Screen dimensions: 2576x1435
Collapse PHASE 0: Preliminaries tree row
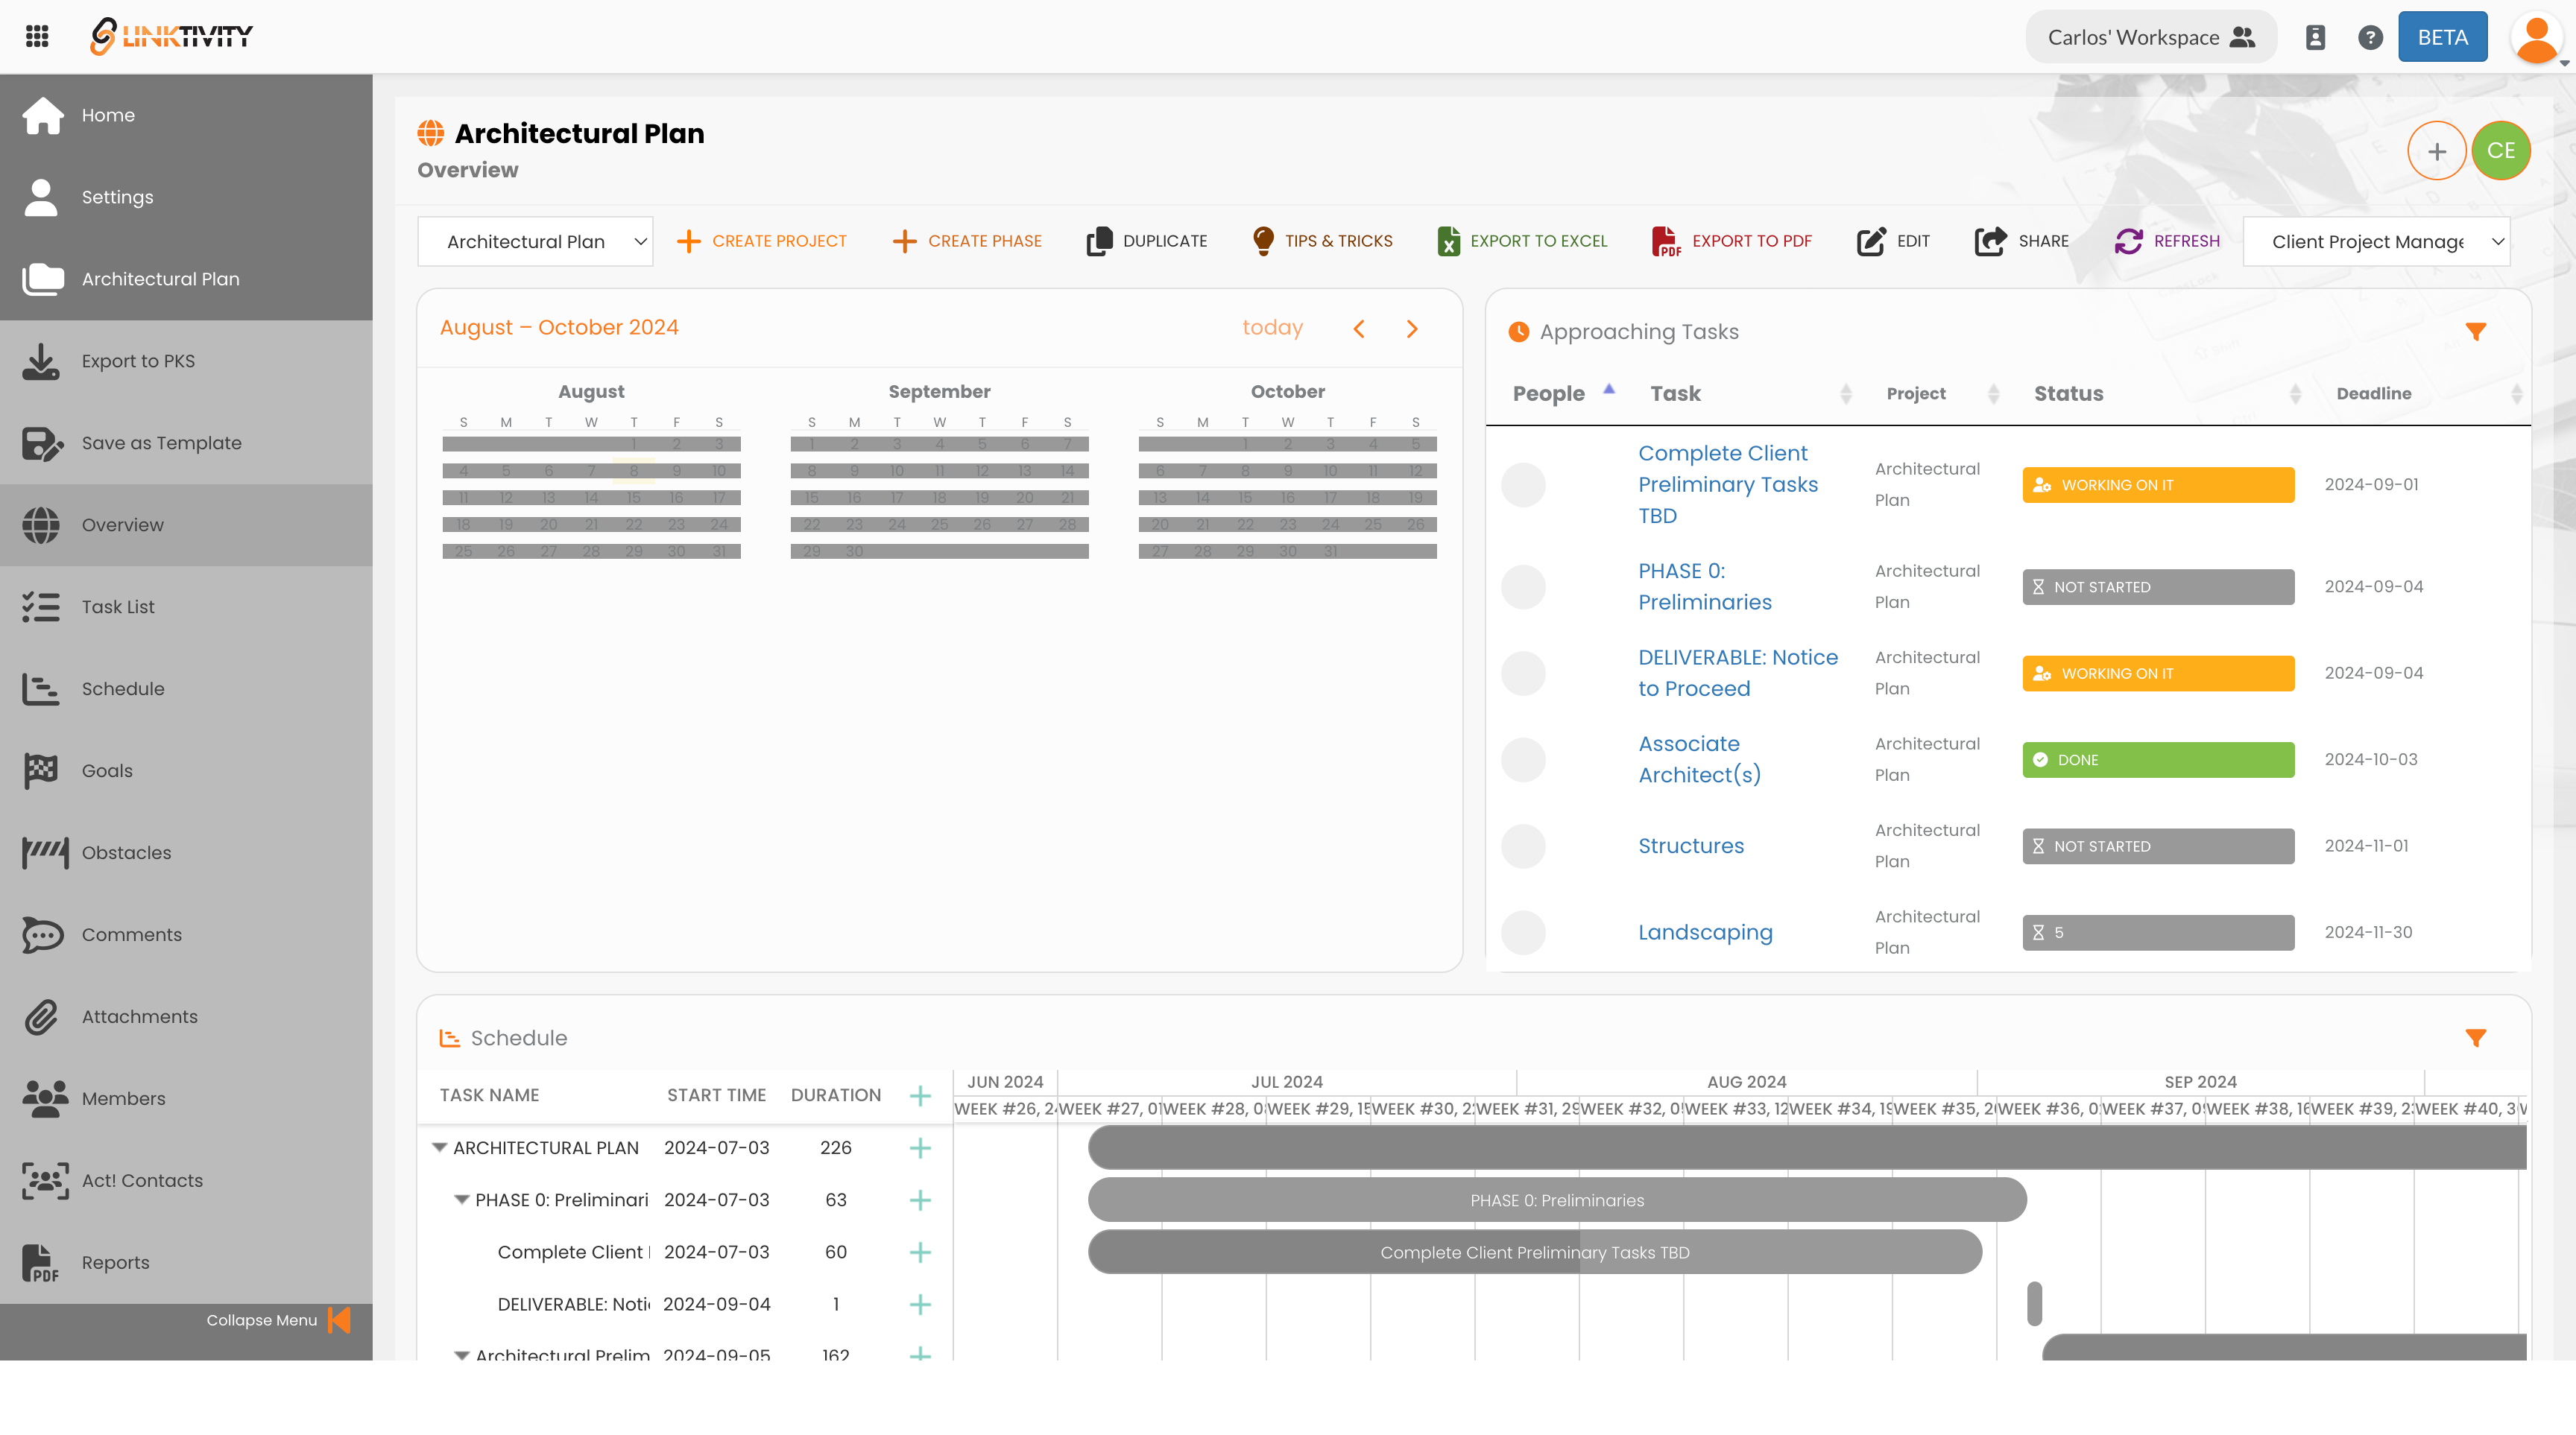point(461,1199)
